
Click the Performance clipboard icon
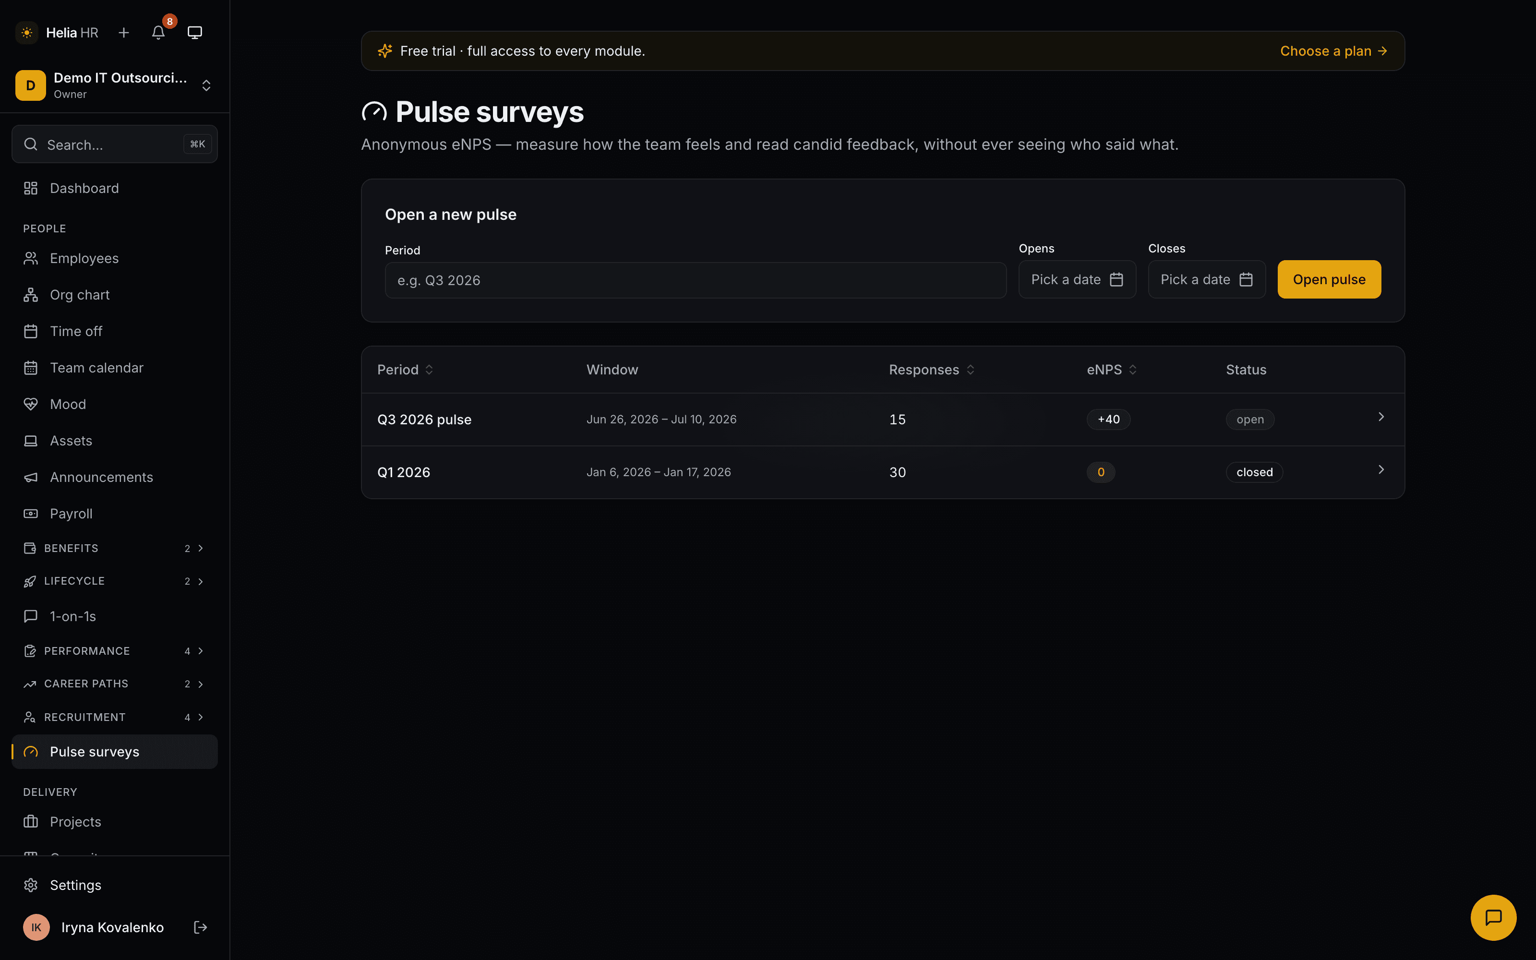pyautogui.click(x=30, y=651)
